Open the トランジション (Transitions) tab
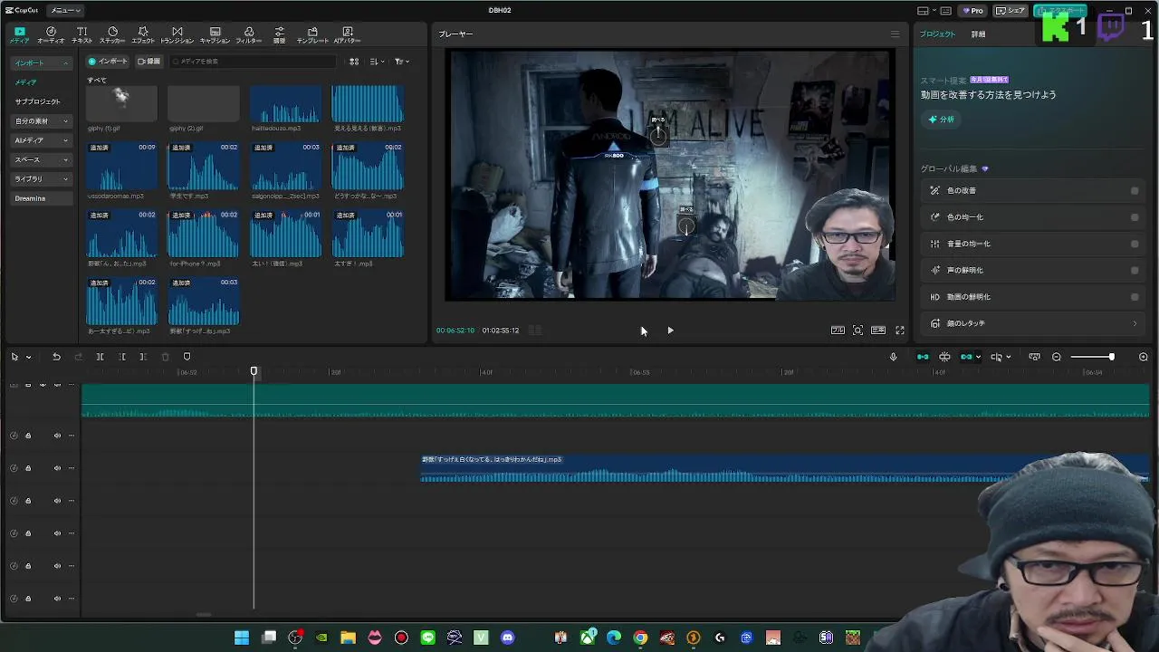 click(177, 35)
